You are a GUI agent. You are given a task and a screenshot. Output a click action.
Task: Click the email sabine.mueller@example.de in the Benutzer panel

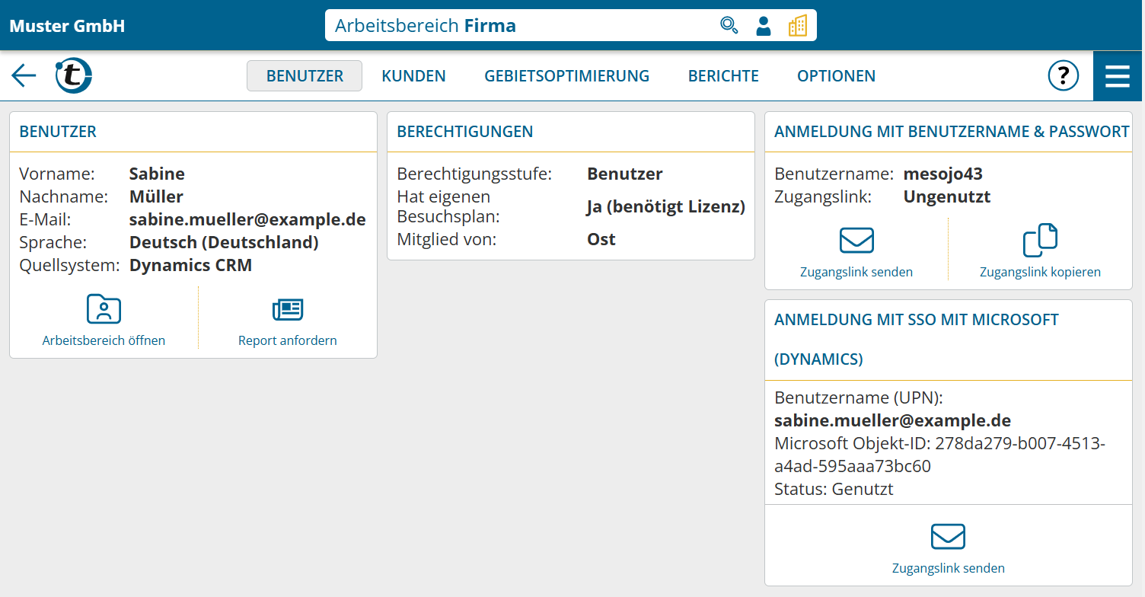(x=247, y=219)
